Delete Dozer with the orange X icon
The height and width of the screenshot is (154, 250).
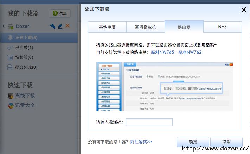click(x=68, y=26)
